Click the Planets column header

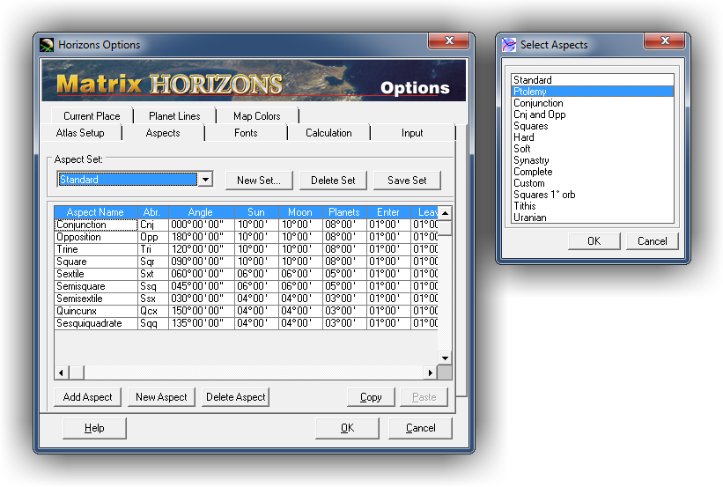tap(344, 212)
